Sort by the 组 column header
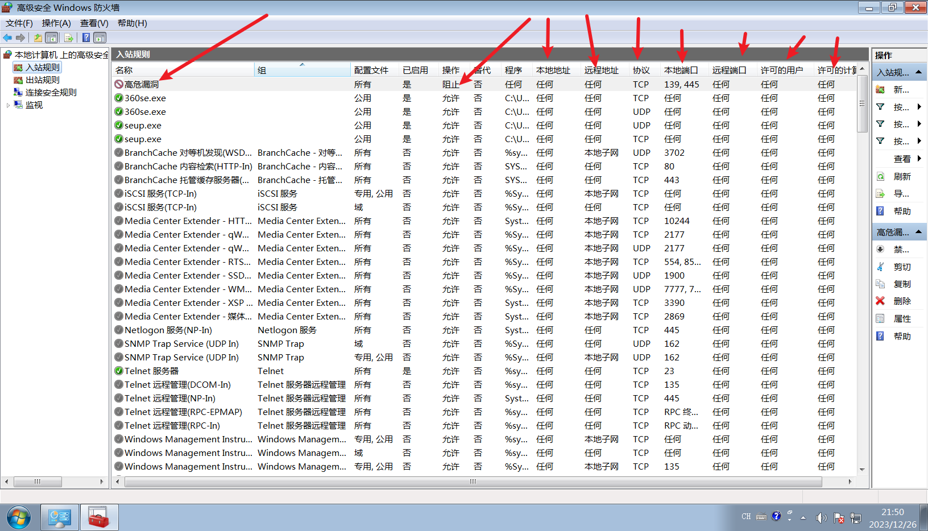Image resolution: width=928 pixels, height=531 pixels. tap(303, 70)
